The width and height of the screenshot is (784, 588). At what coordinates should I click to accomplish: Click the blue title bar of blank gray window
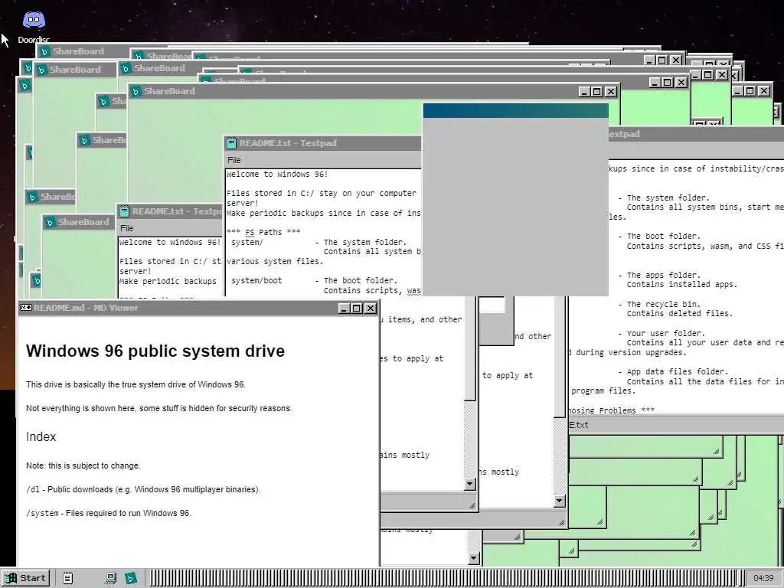515,110
